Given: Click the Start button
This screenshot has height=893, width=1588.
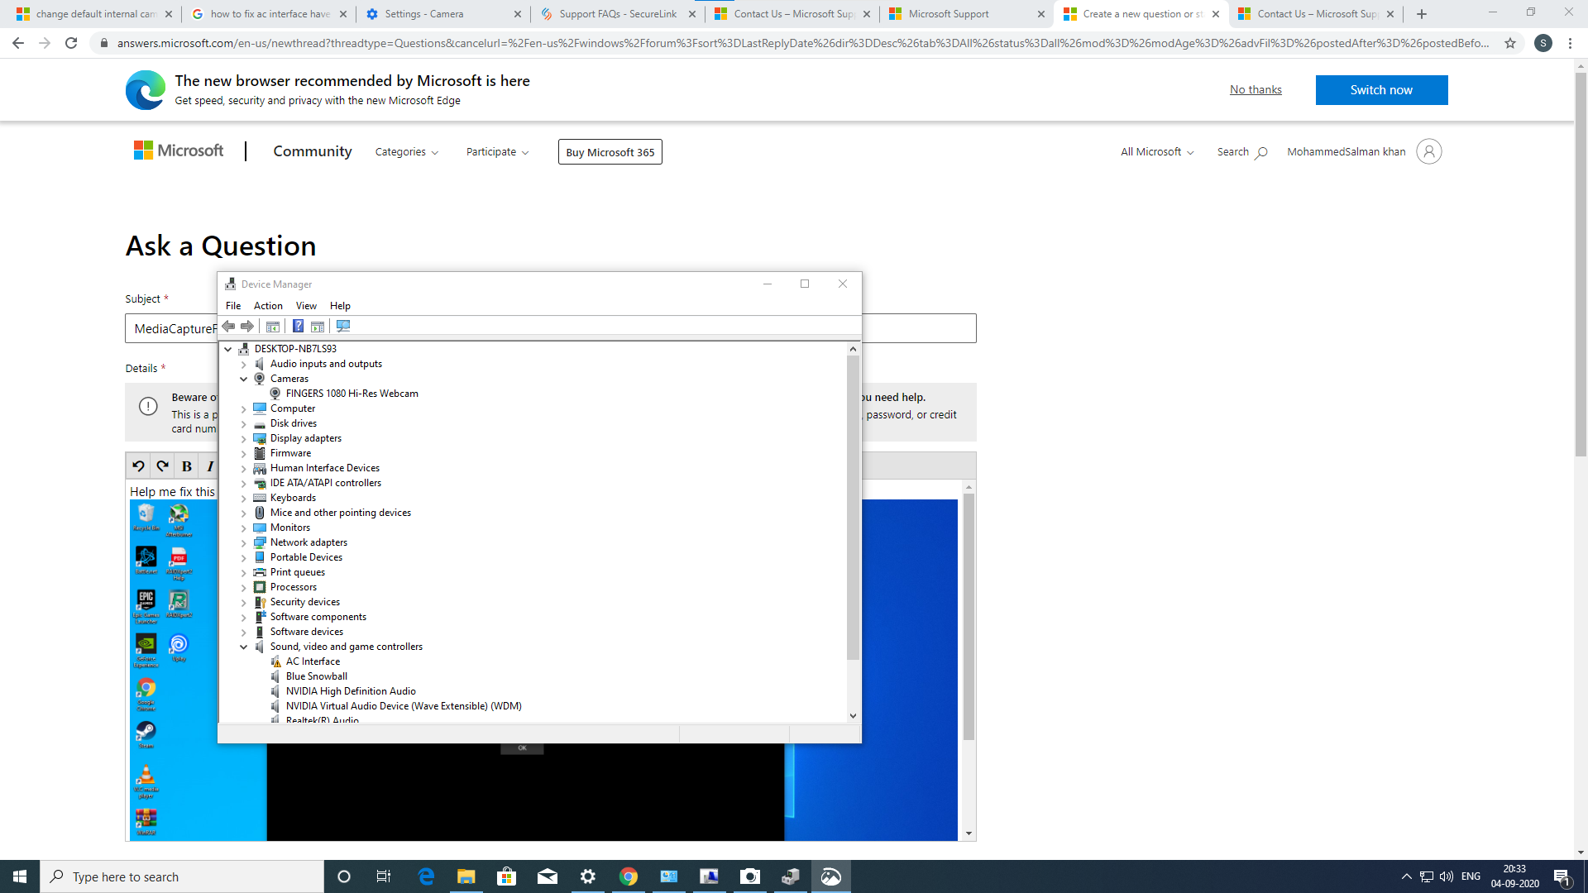Looking at the screenshot, I should [20, 876].
